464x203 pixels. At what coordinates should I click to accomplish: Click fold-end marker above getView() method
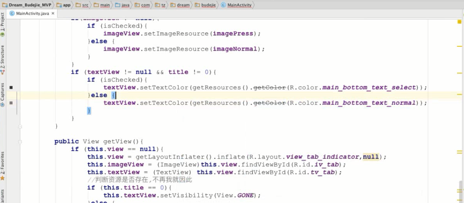[x=20, y=126]
